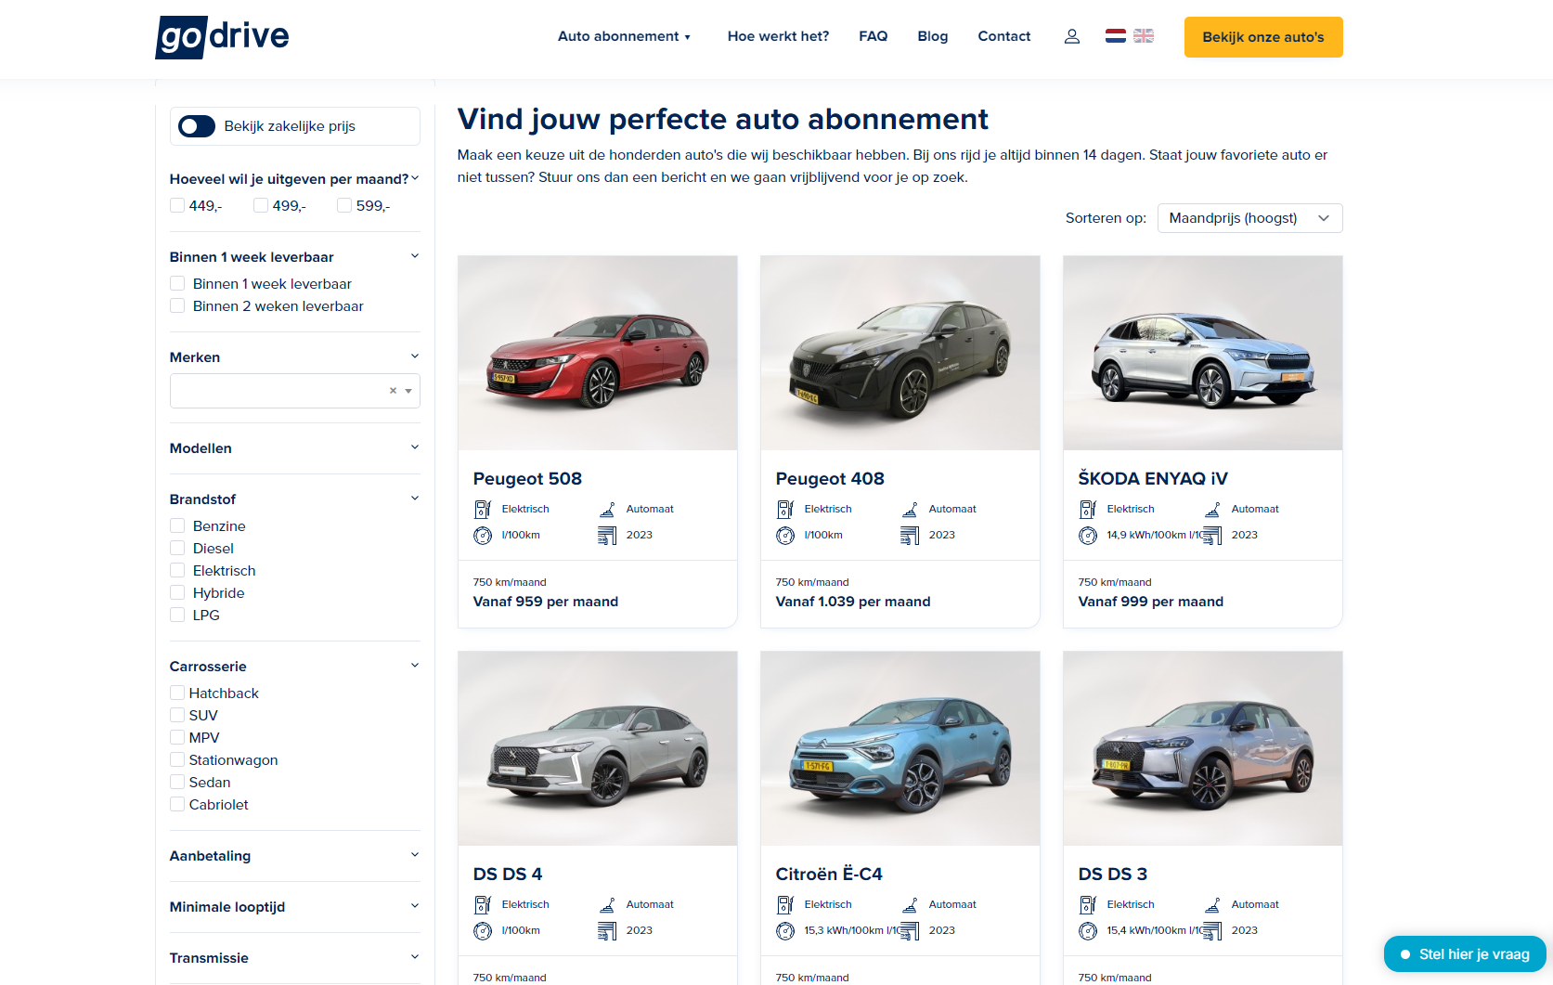Expand the Aanbetaling filter section

(x=294, y=856)
